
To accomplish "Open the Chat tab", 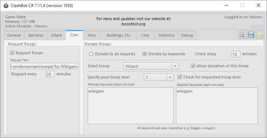I will click(145, 35).
